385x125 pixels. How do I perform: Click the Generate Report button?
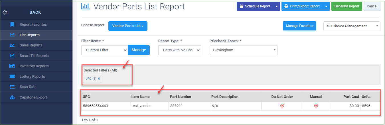pos(346,6)
